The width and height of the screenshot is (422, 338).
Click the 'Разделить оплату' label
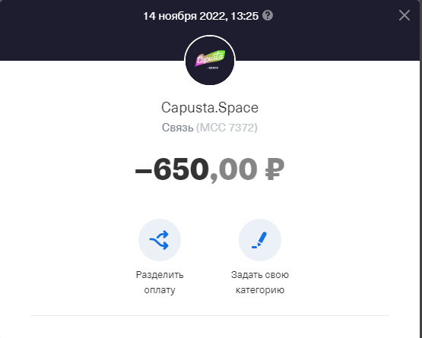point(160,283)
